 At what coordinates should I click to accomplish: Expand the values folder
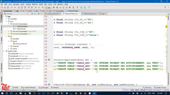point(9,49)
